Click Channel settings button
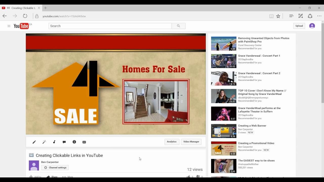Viewport: 324px width, 182px height. click(x=55, y=168)
